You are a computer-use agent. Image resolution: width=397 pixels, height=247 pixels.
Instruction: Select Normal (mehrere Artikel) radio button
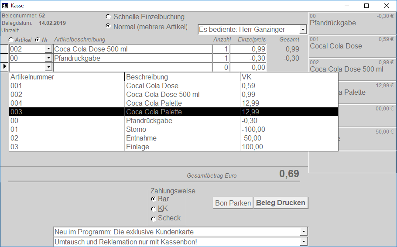[x=108, y=26]
